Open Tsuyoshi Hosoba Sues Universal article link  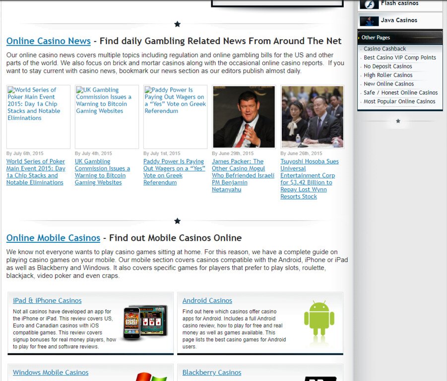309,179
